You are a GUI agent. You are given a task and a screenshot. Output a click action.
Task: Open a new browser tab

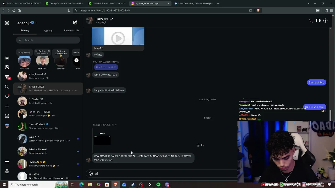click(218, 3)
